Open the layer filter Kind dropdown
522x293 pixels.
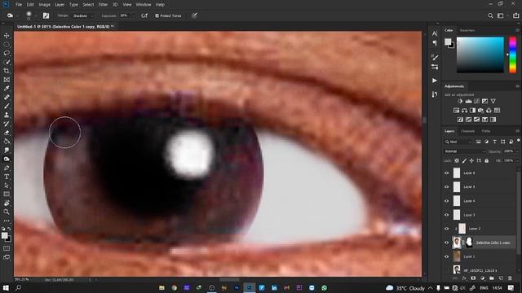click(458, 142)
